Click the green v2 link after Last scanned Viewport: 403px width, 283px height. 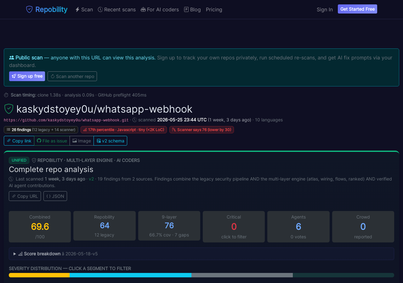tap(91, 179)
